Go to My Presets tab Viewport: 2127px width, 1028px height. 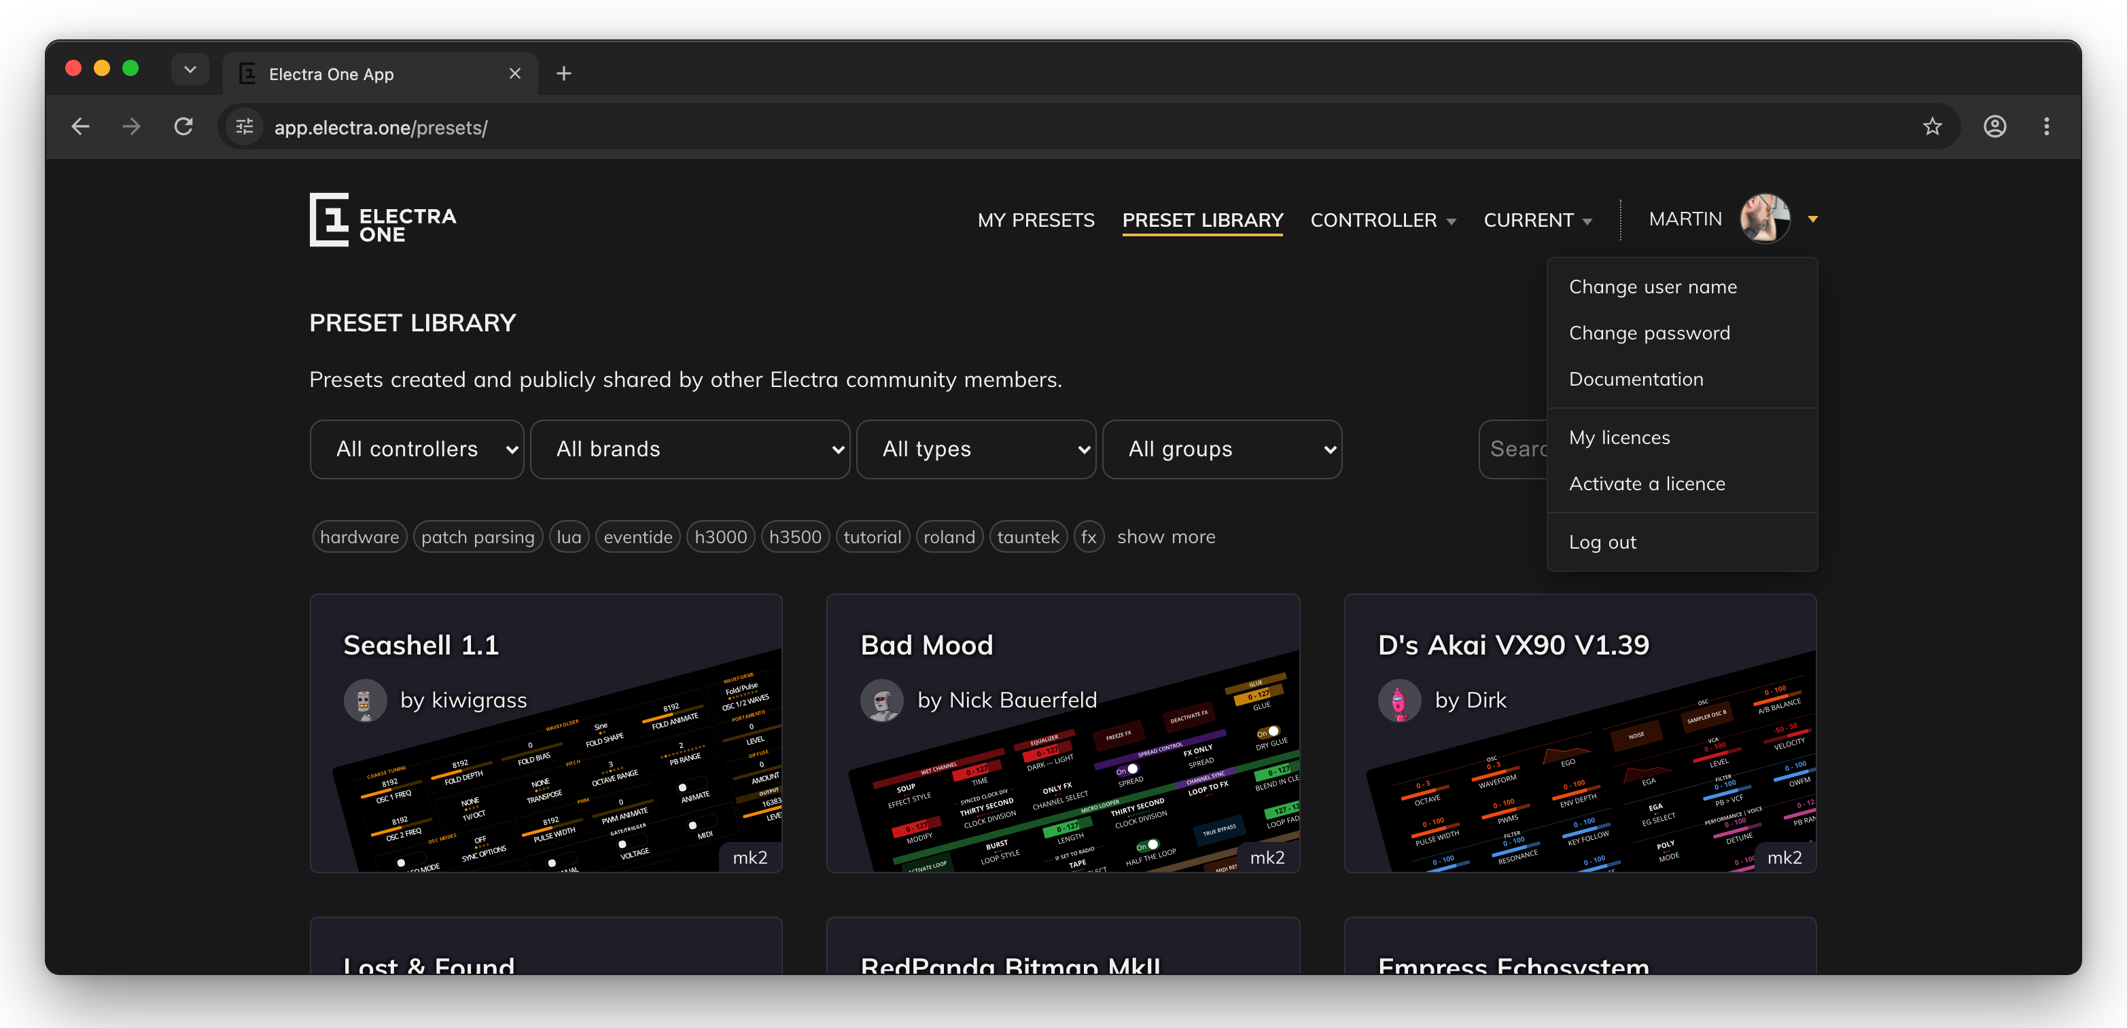pyautogui.click(x=1036, y=220)
